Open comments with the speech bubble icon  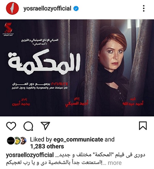coord(28,126)
